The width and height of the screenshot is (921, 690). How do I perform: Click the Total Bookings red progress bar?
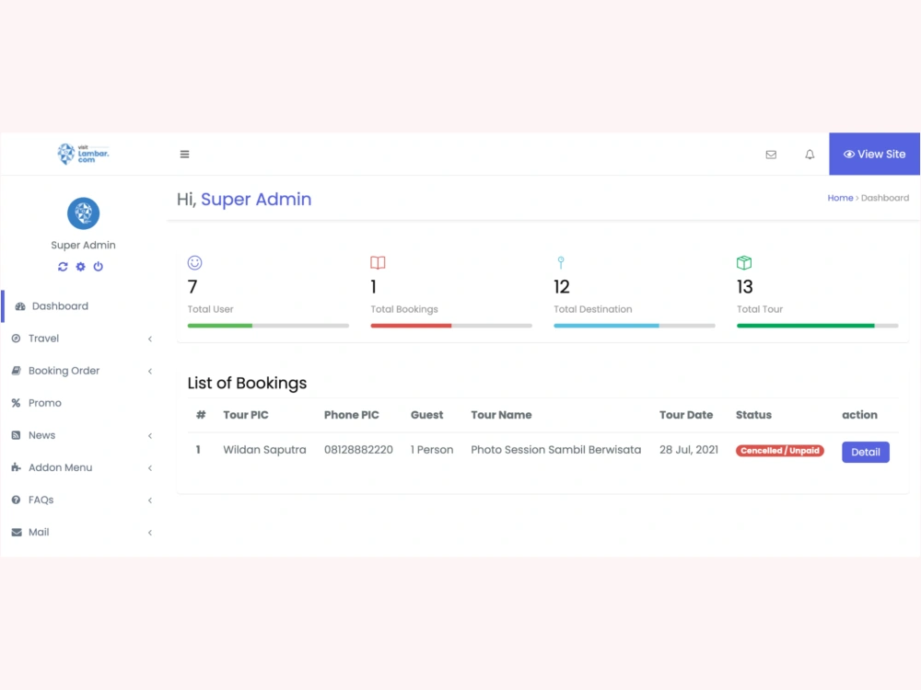[x=451, y=326]
